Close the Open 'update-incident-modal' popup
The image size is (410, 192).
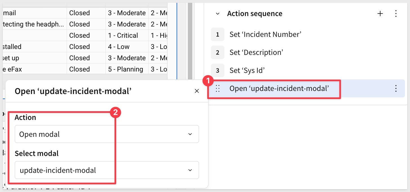point(197,91)
